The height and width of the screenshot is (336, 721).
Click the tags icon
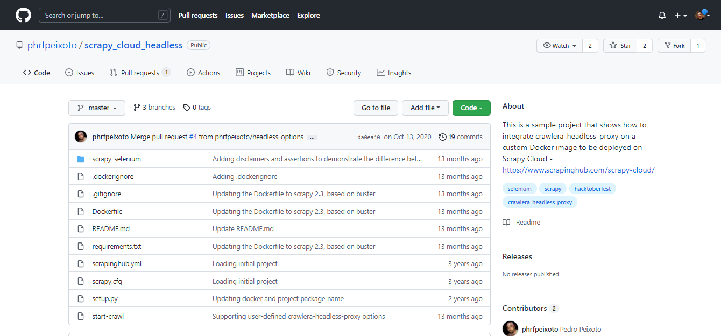click(187, 108)
